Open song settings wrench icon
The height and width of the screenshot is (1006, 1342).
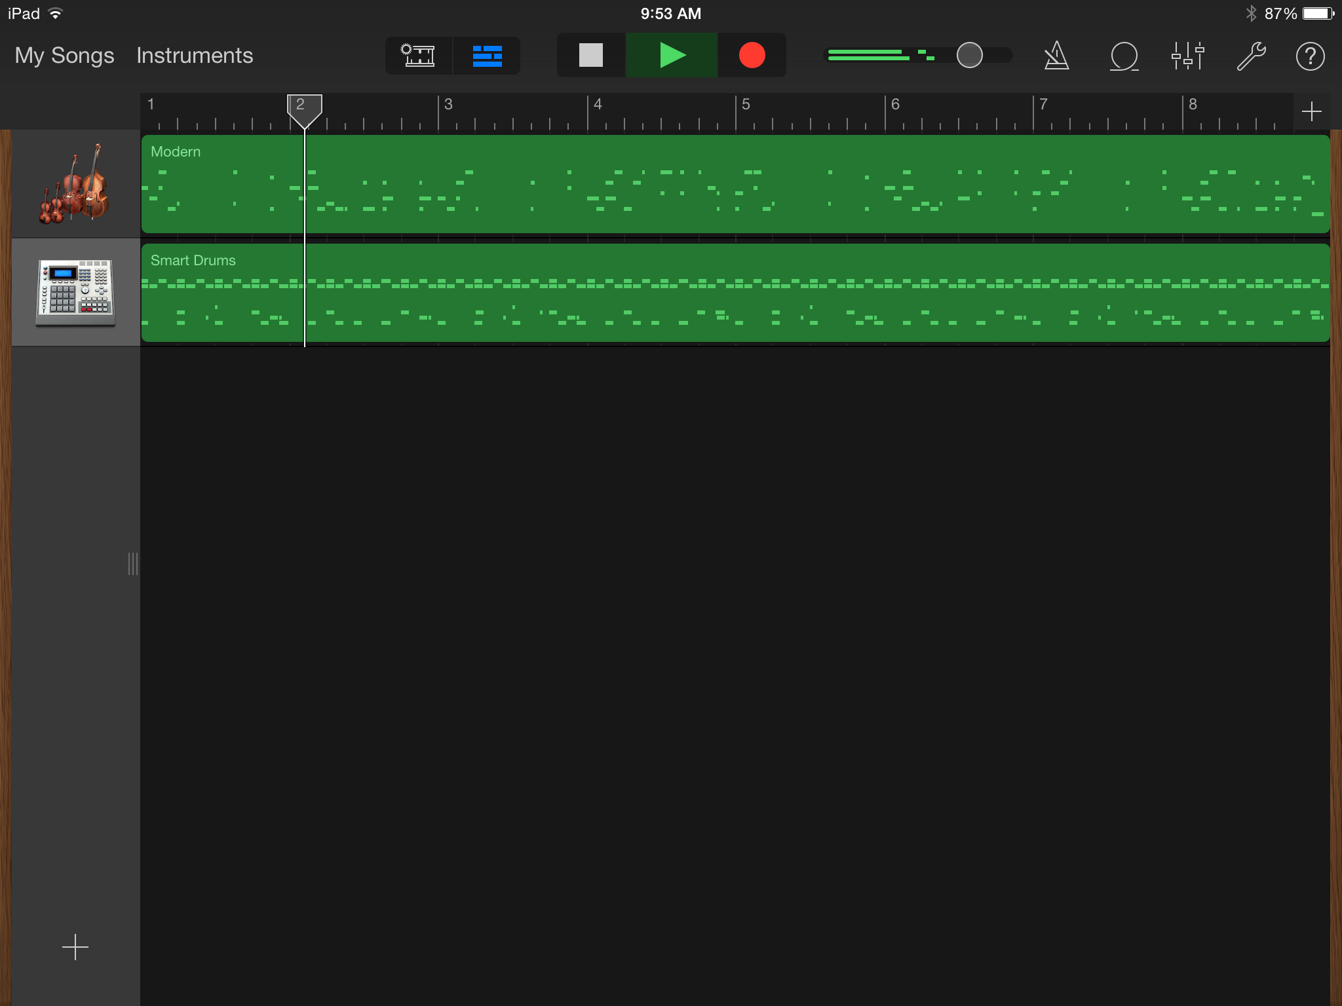click(1250, 56)
